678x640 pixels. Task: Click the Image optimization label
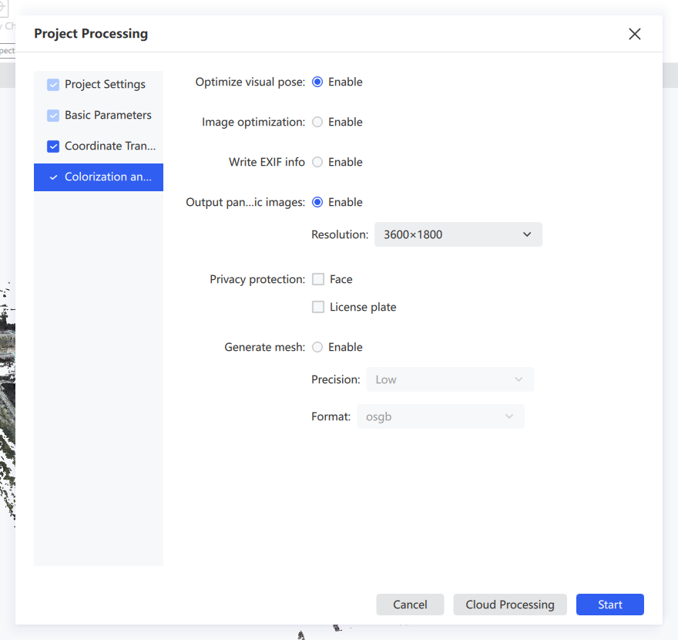pyautogui.click(x=253, y=123)
